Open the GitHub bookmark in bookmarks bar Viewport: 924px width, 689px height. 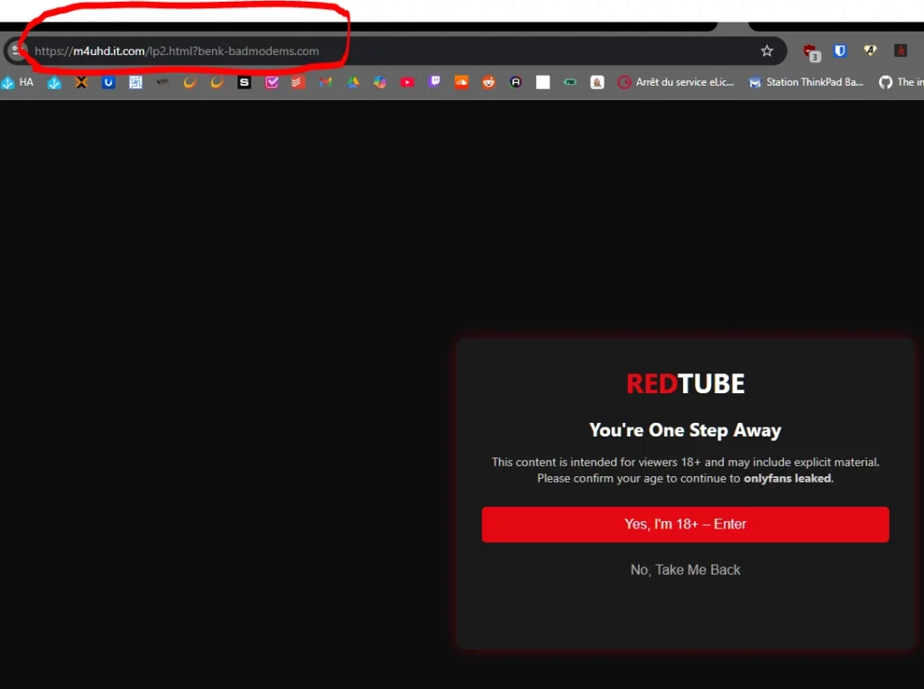[x=900, y=82]
